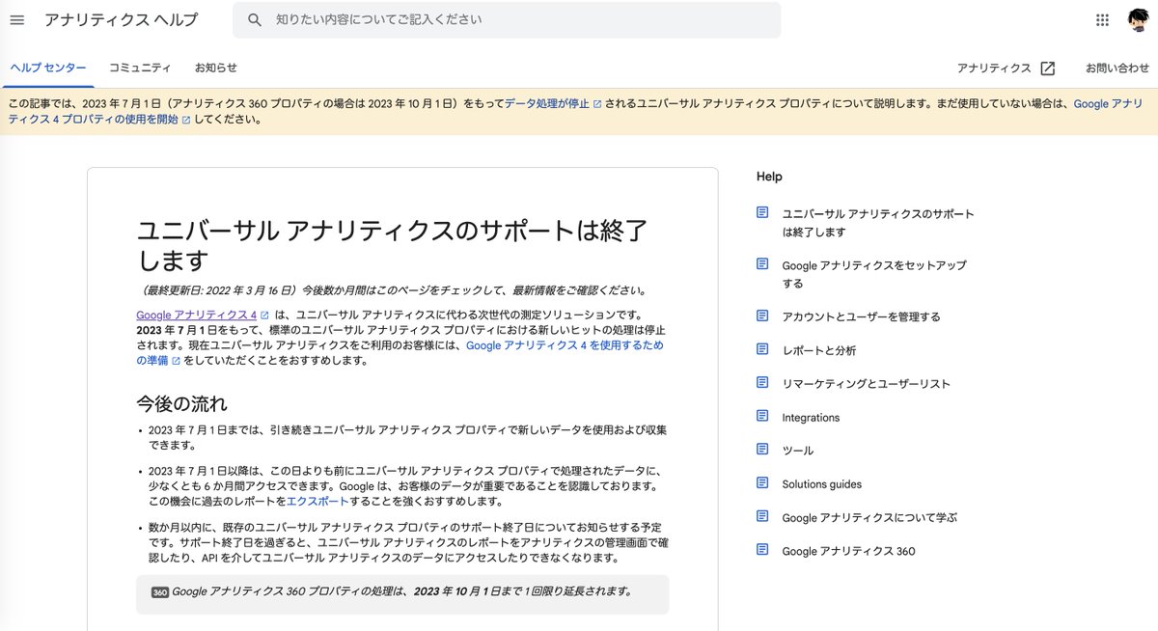Screen dimensions: 1158x631
Task: Click the article icon beside Google アナリティクスをセットアップする
Action: click(762, 264)
